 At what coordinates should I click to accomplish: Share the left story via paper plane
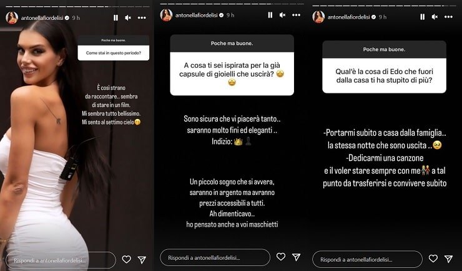(142, 260)
